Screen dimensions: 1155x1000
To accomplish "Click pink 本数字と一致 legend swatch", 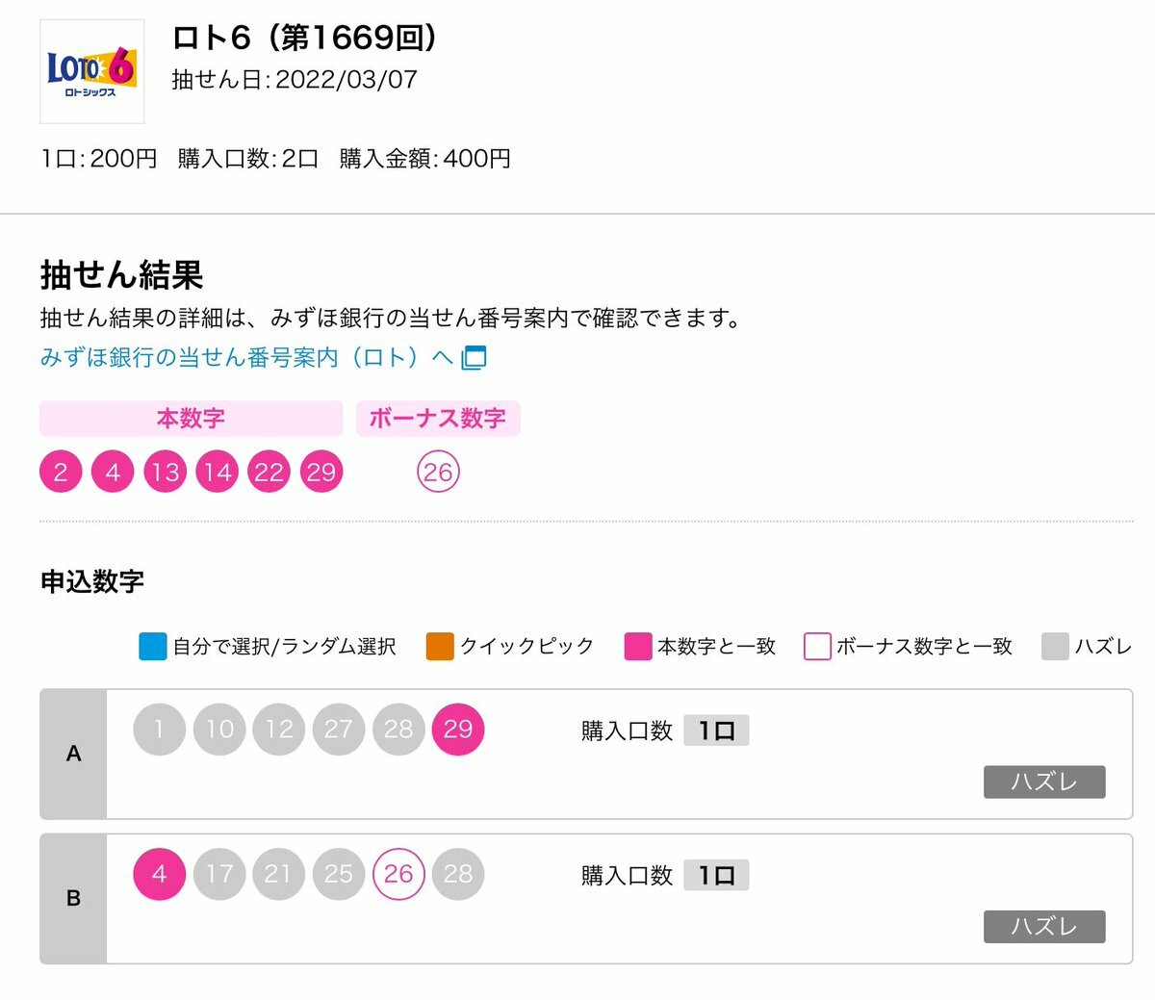I will pos(638,646).
